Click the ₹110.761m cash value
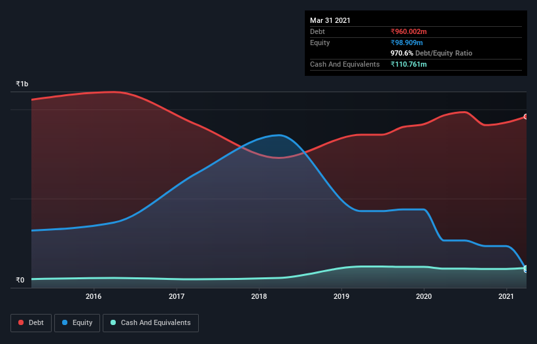 pos(409,64)
